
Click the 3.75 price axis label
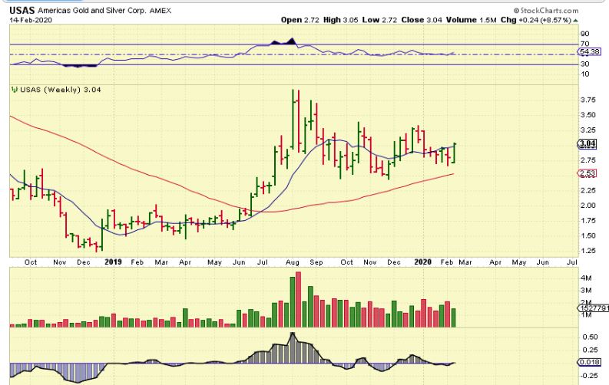[x=588, y=100]
